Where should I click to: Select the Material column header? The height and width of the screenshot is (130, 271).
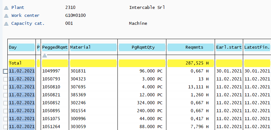(x=93, y=47)
